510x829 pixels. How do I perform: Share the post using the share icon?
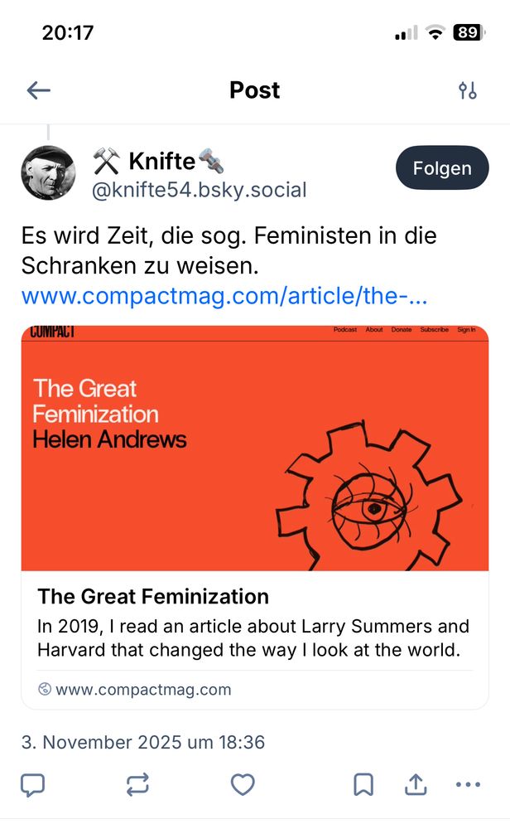pos(416,783)
